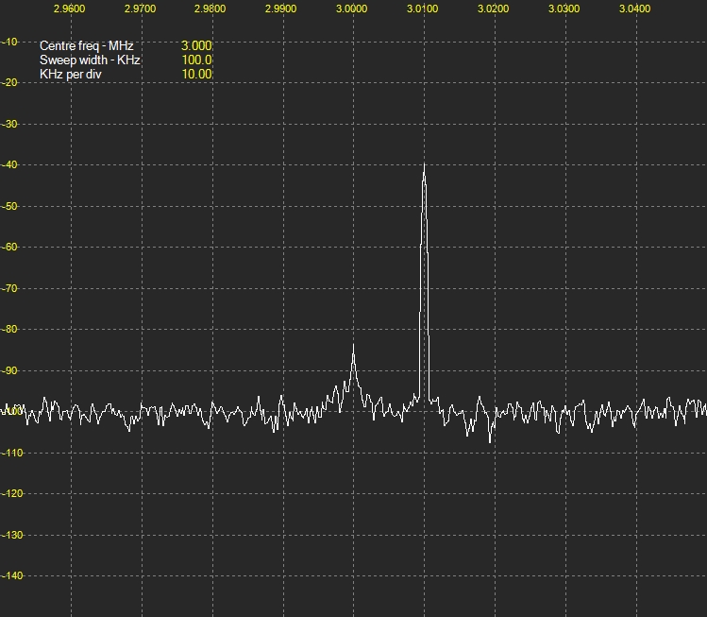The width and height of the screenshot is (707, 617).
Task: Click the 3.0100 frequency axis label
Action: click(x=423, y=9)
